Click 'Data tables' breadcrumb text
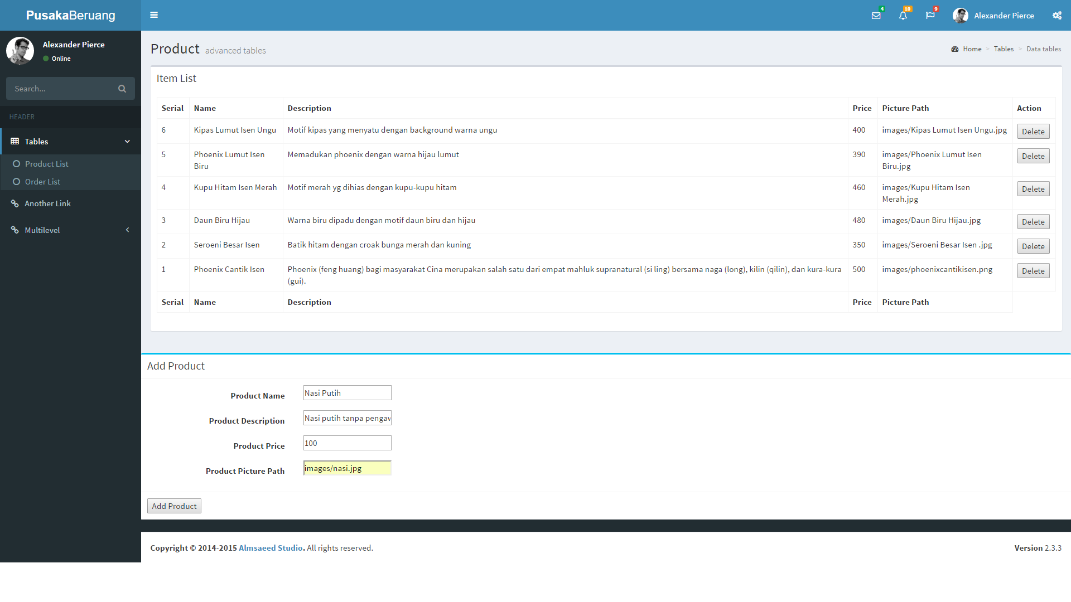Screen dimensions: 1071x602 click(1044, 49)
